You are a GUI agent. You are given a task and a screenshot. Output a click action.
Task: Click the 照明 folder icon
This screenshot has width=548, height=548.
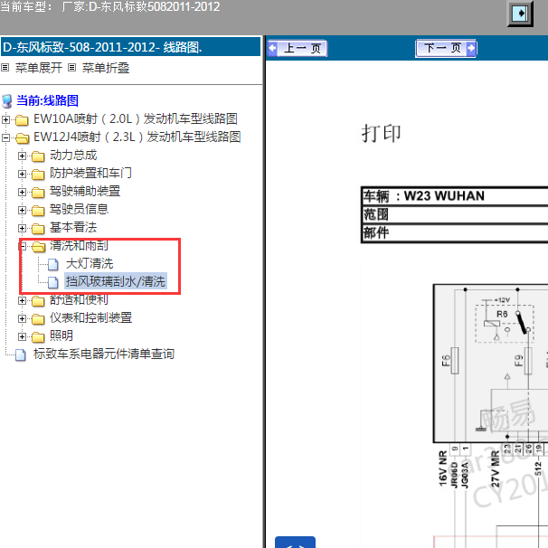point(38,337)
